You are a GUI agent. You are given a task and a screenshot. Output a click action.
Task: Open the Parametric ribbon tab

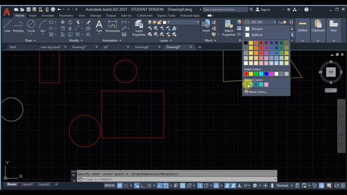[x=66, y=16]
